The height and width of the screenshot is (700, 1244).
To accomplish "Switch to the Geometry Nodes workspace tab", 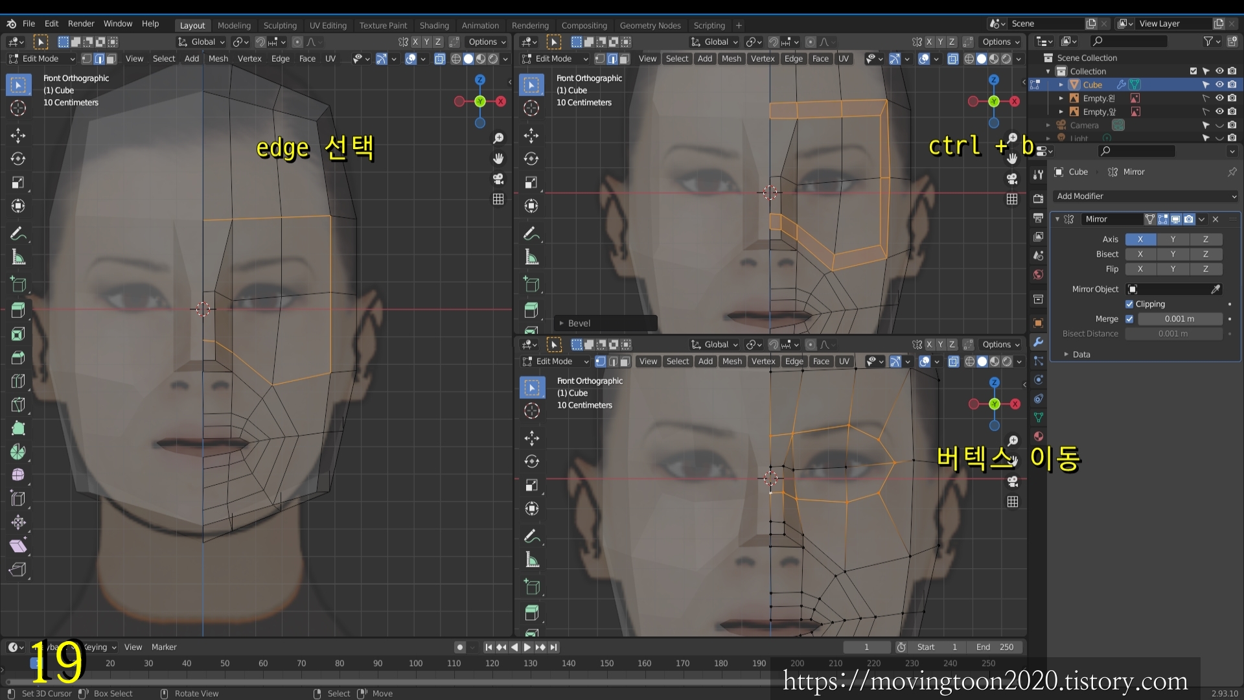I will point(650,25).
